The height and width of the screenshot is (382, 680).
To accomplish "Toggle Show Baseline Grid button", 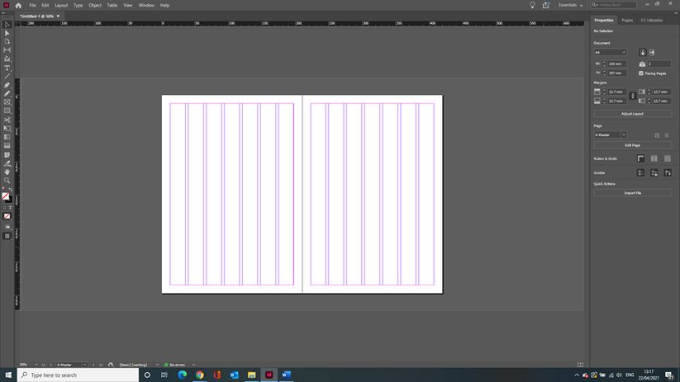I will click(x=654, y=158).
